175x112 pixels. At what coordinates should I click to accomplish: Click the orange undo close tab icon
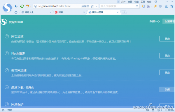pyautogui.click(x=28, y=6)
